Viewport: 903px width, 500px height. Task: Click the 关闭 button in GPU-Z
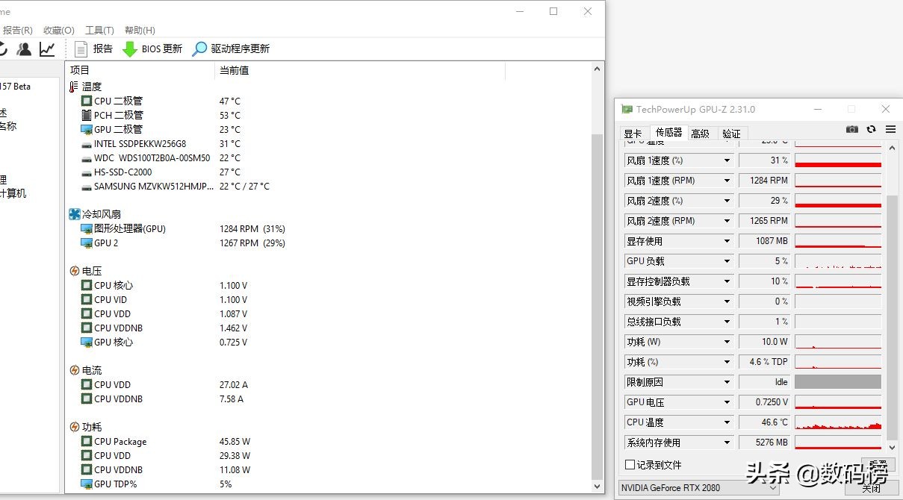click(871, 489)
